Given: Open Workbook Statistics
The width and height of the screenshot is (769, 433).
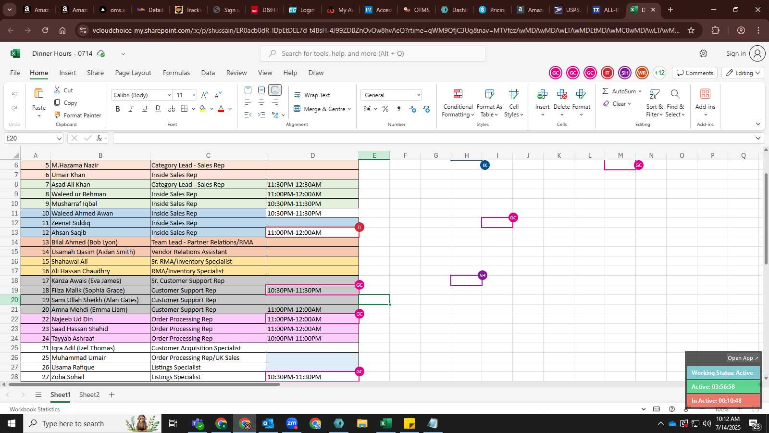Looking at the screenshot, I should (x=35, y=409).
